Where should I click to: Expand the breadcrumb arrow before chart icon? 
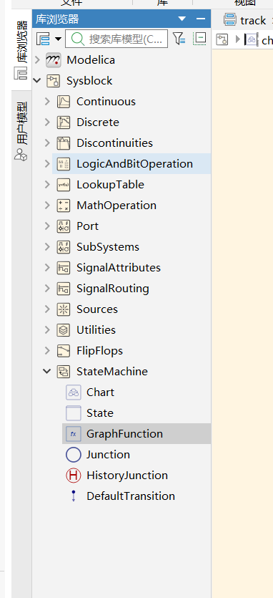237,39
